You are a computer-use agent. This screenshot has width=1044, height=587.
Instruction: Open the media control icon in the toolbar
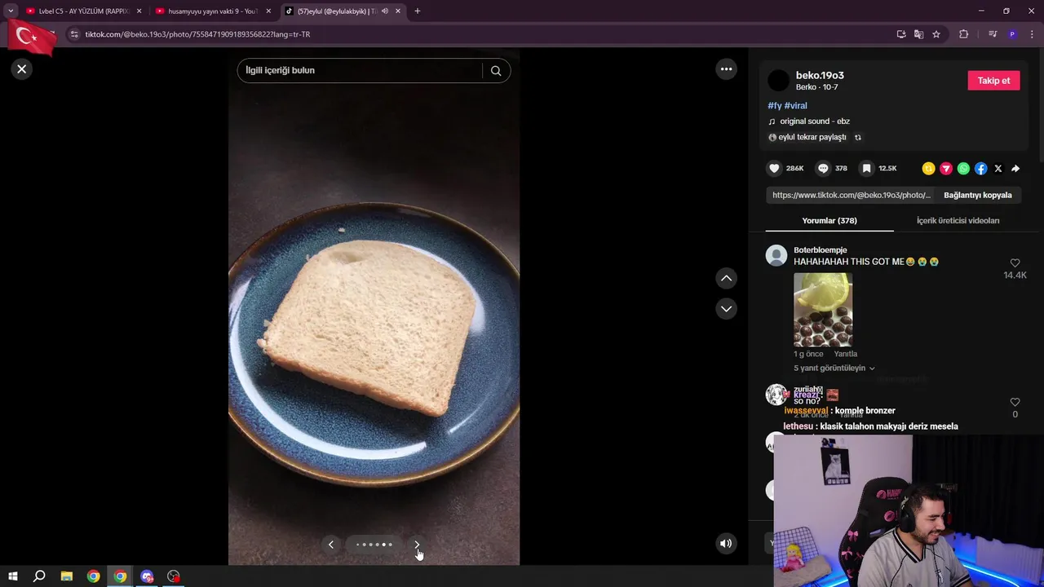coord(993,34)
